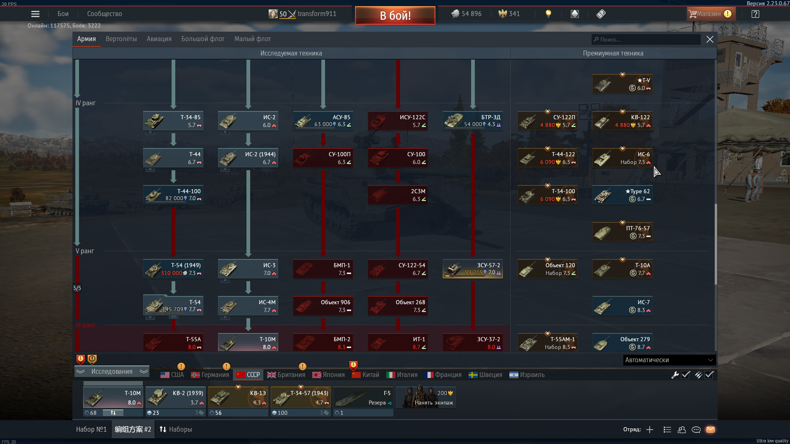790x444 pixels.
Task: Click the player avatar portrait
Action: (x=273, y=14)
